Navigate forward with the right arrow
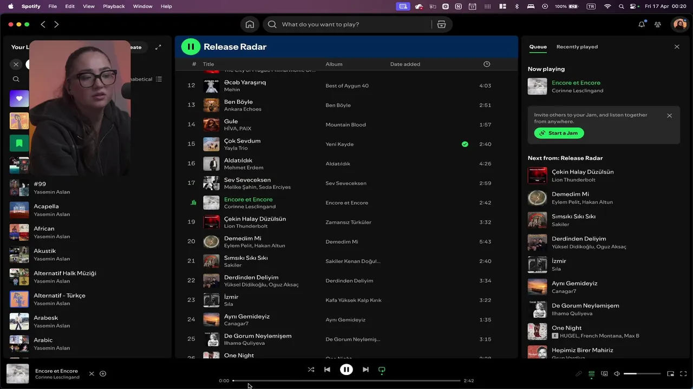The width and height of the screenshot is (693, 389). 56,24
